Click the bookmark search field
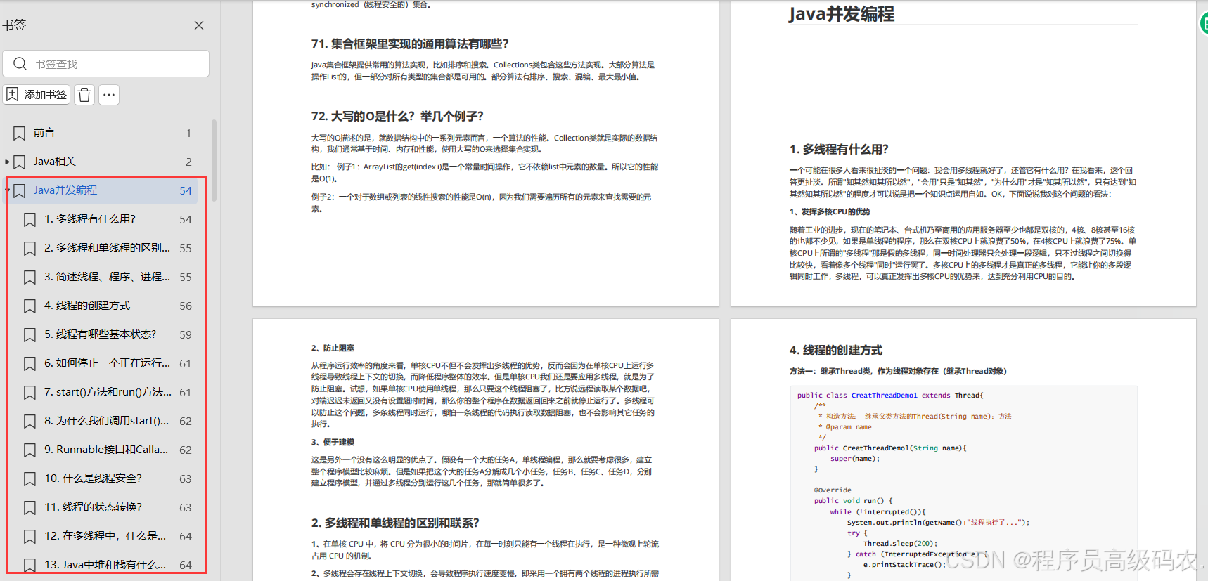The image size is (1208, 581). 106,64
